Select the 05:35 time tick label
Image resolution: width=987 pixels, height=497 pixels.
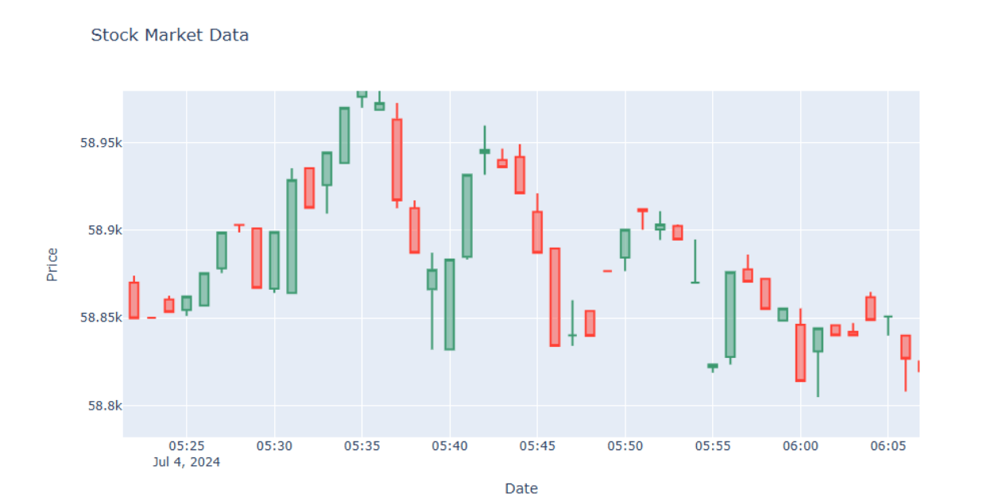coord(362,446)
